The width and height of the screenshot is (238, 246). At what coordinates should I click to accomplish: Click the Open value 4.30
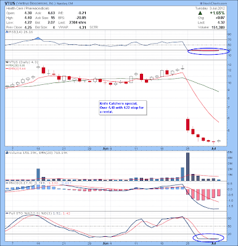point(28,13)
